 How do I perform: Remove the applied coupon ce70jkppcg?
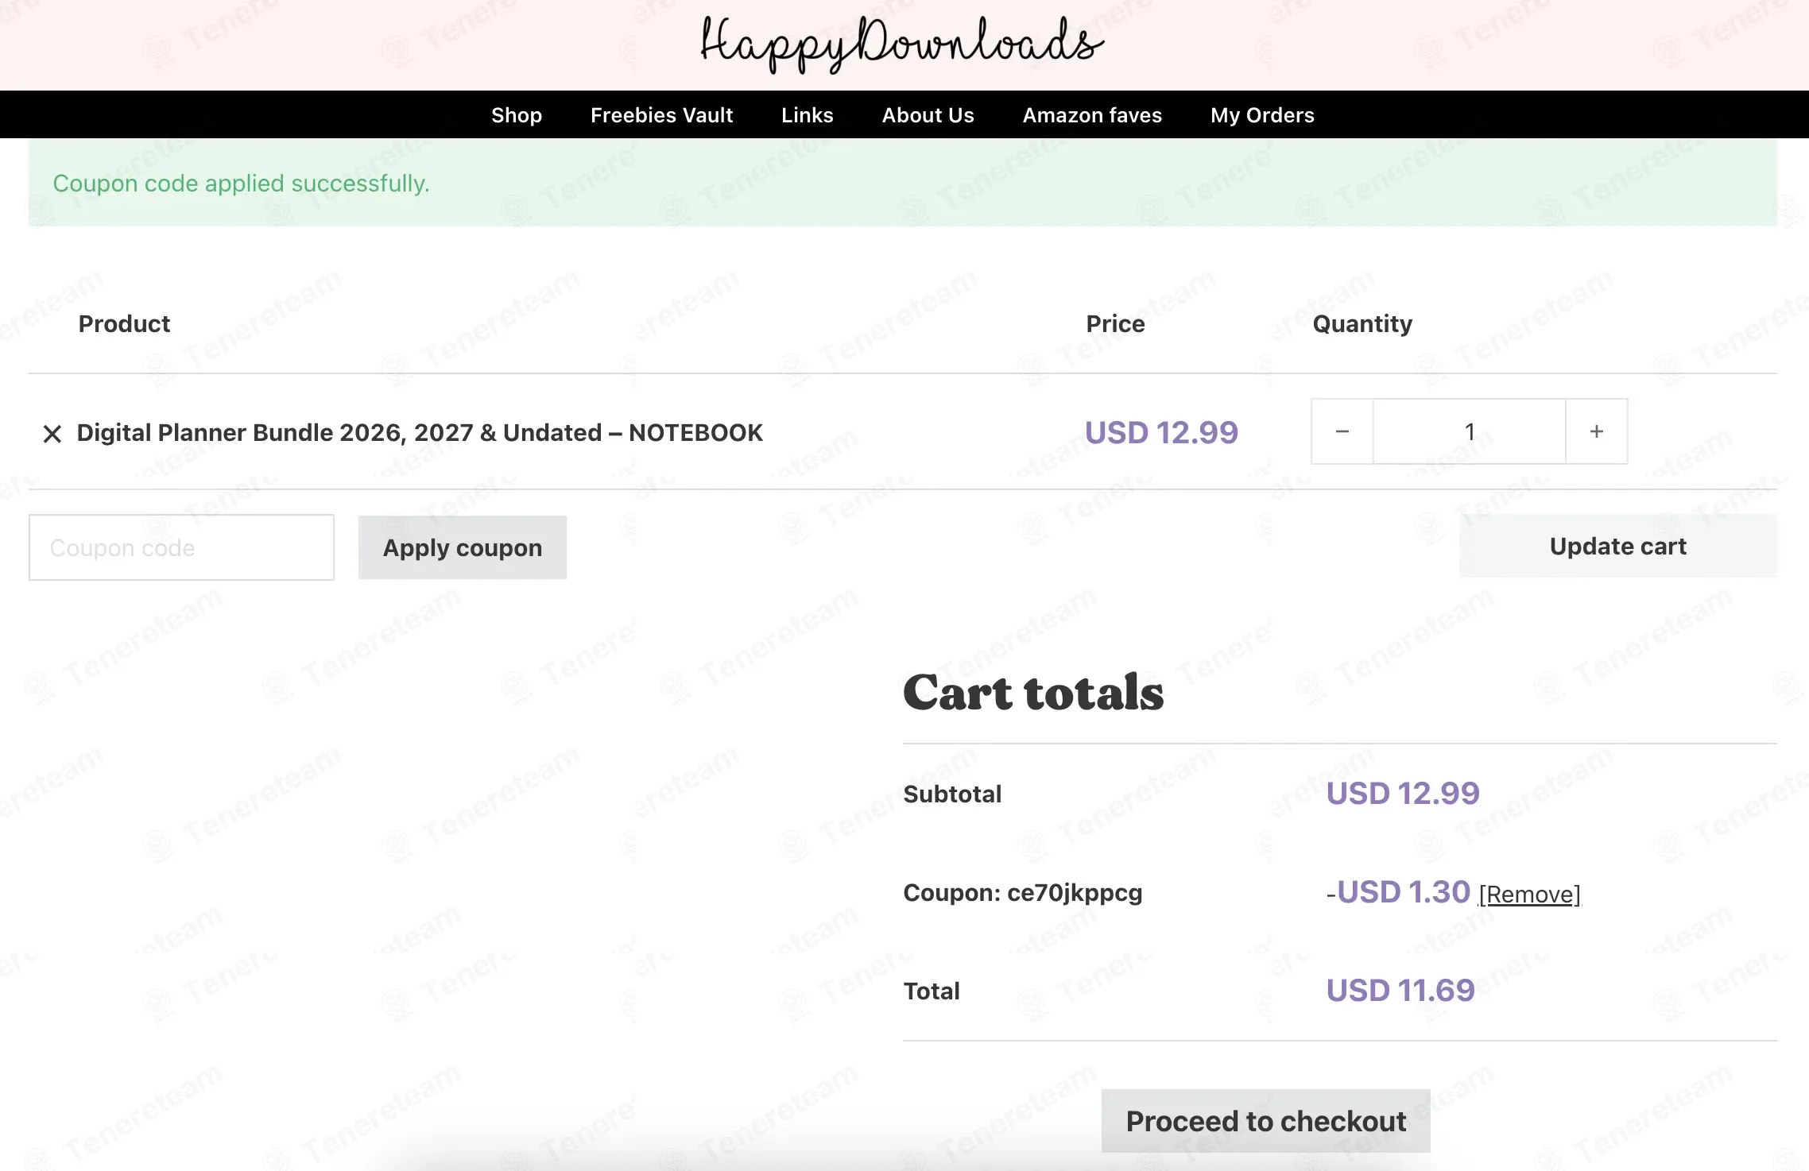tap(1530, 895)
